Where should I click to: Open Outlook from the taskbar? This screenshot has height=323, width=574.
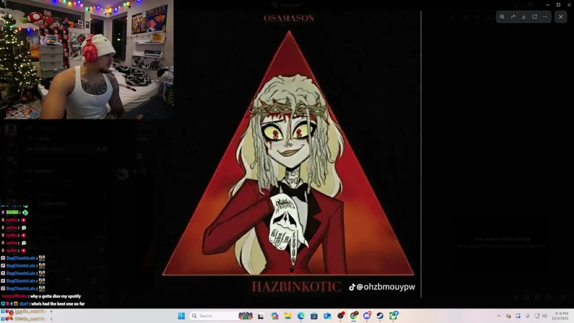click(327, 316)
